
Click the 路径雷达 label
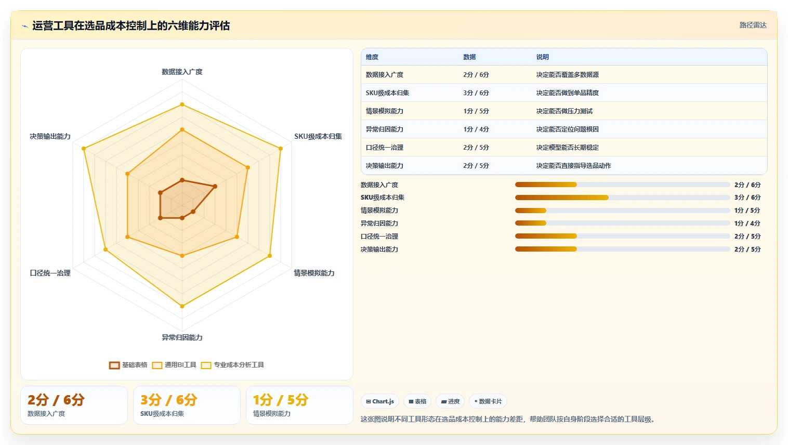point(753,25)
